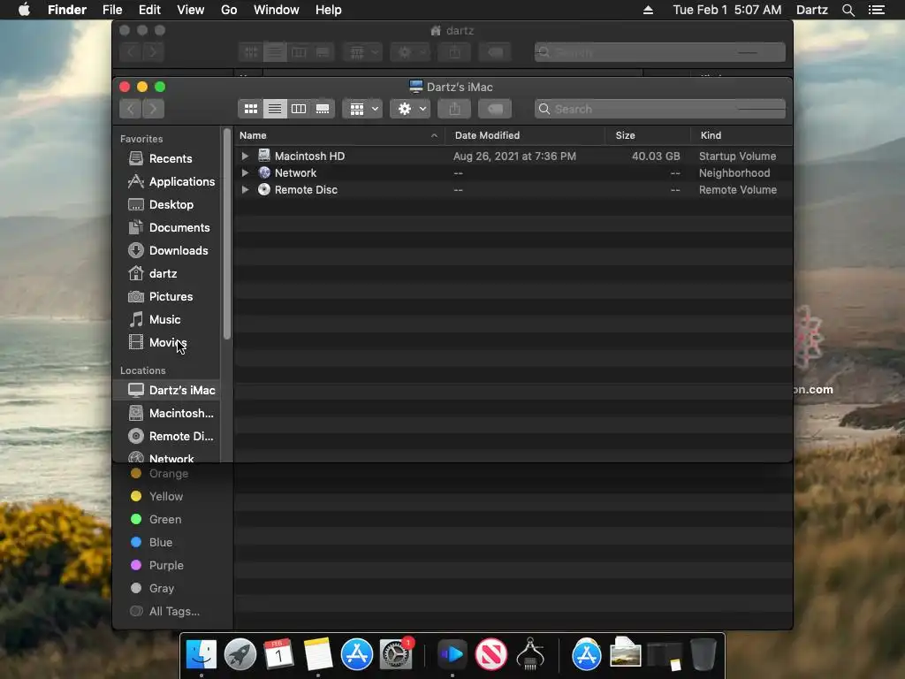Screen dimensions: 905x679
Task: Select the Macintosh HD row
Action: point(513,156)
